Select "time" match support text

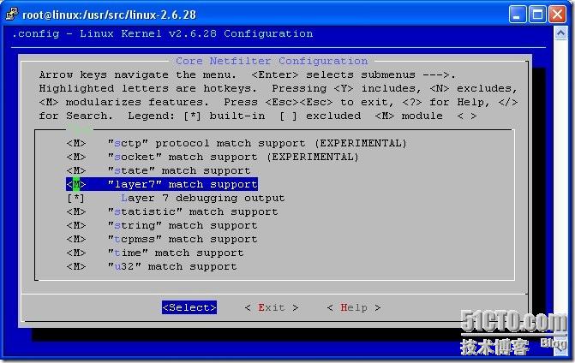[x=176, y=253]
